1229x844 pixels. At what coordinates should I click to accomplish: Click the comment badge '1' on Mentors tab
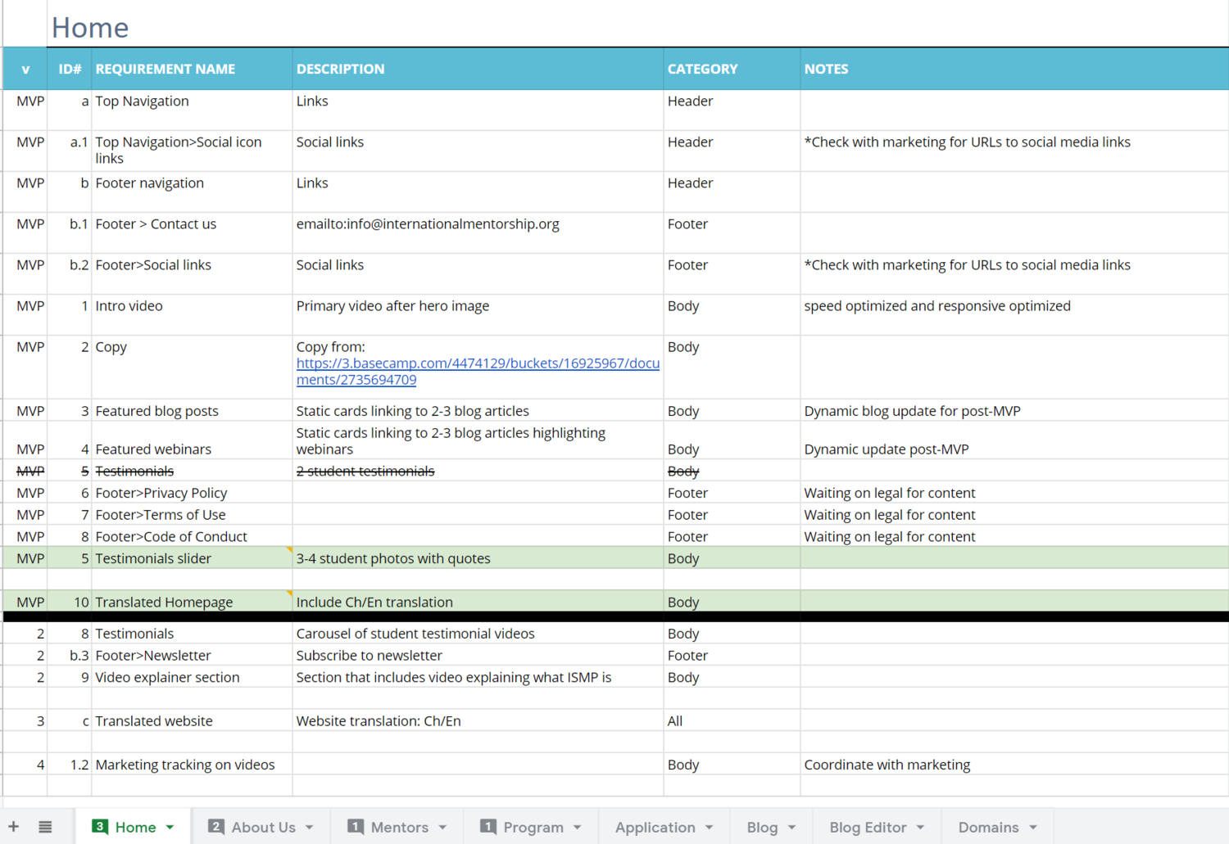tap(356, 827)
